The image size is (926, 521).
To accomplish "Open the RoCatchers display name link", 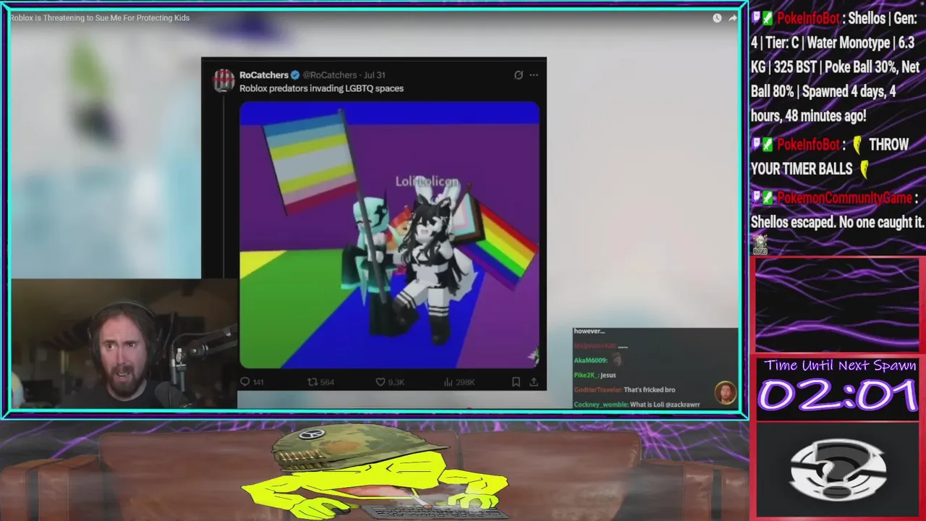I will click(264, 75).
